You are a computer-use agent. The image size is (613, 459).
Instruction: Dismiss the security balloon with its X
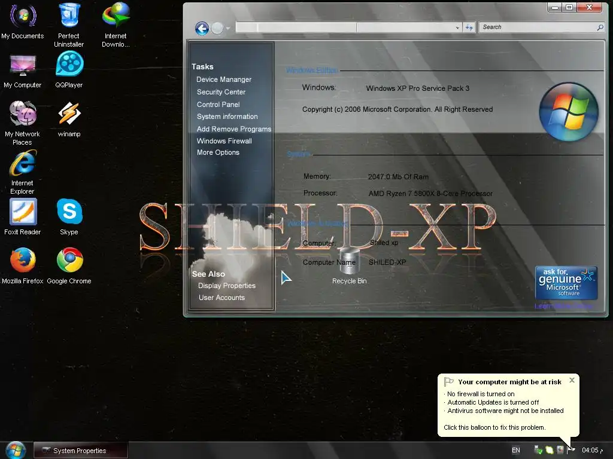572,380
